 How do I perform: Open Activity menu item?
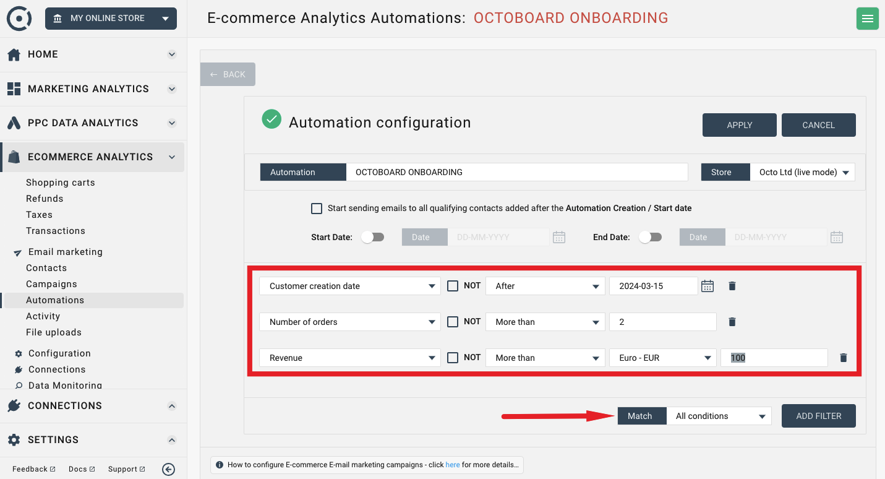pyautogui.click(x=43, y=316)
